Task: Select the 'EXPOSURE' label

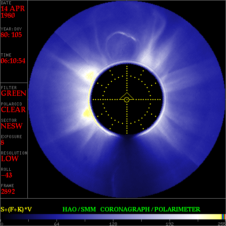Action: click(11, 136)
